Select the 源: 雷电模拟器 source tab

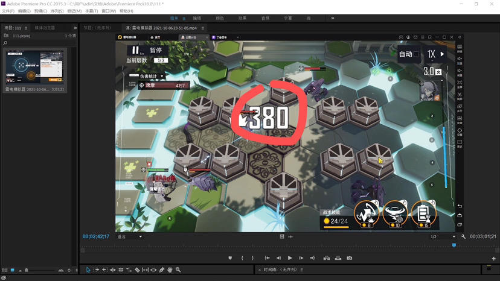point(161,28)
